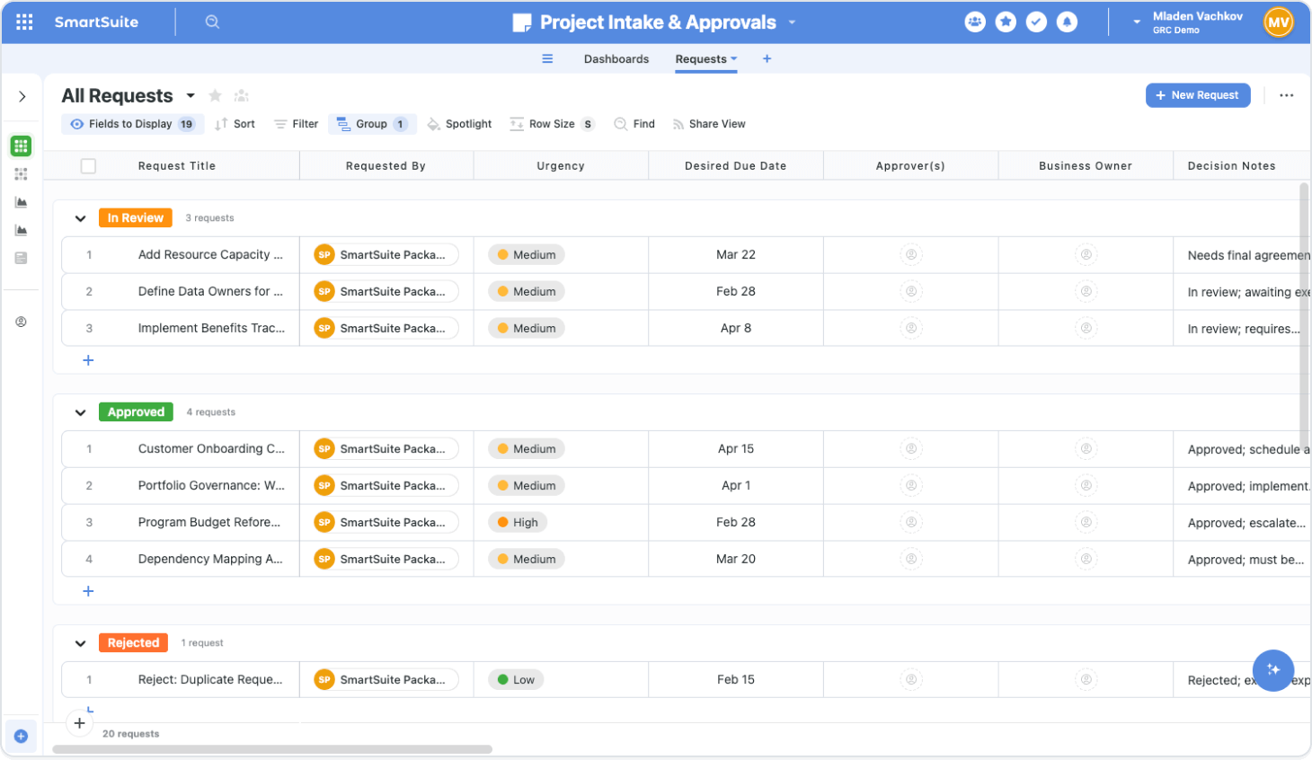Screen dimensions: 1312x760
Task: Open Row Size selector
Action: click(x=552, y=124)
